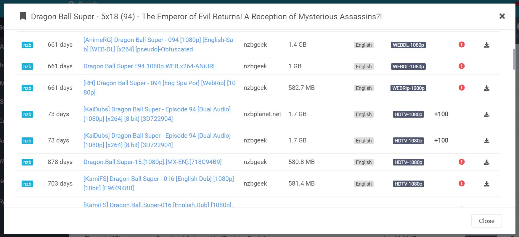This screenshot has width=519, height=237.
Task: Click the WEBRip-1080p quality badge
Action: pyautogui.click(x=408, y=88)
